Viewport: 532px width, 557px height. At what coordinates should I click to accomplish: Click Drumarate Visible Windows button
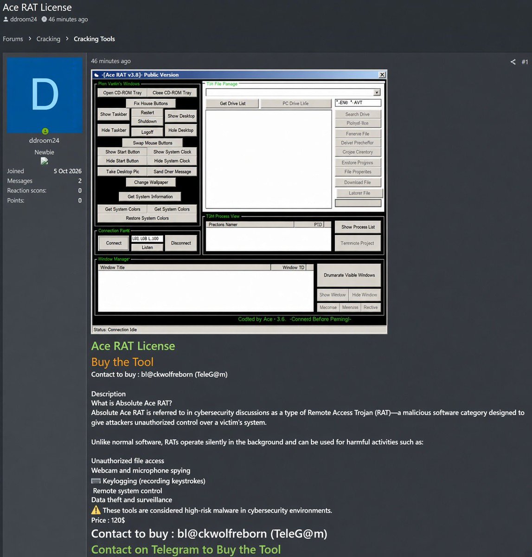(350, 275)
